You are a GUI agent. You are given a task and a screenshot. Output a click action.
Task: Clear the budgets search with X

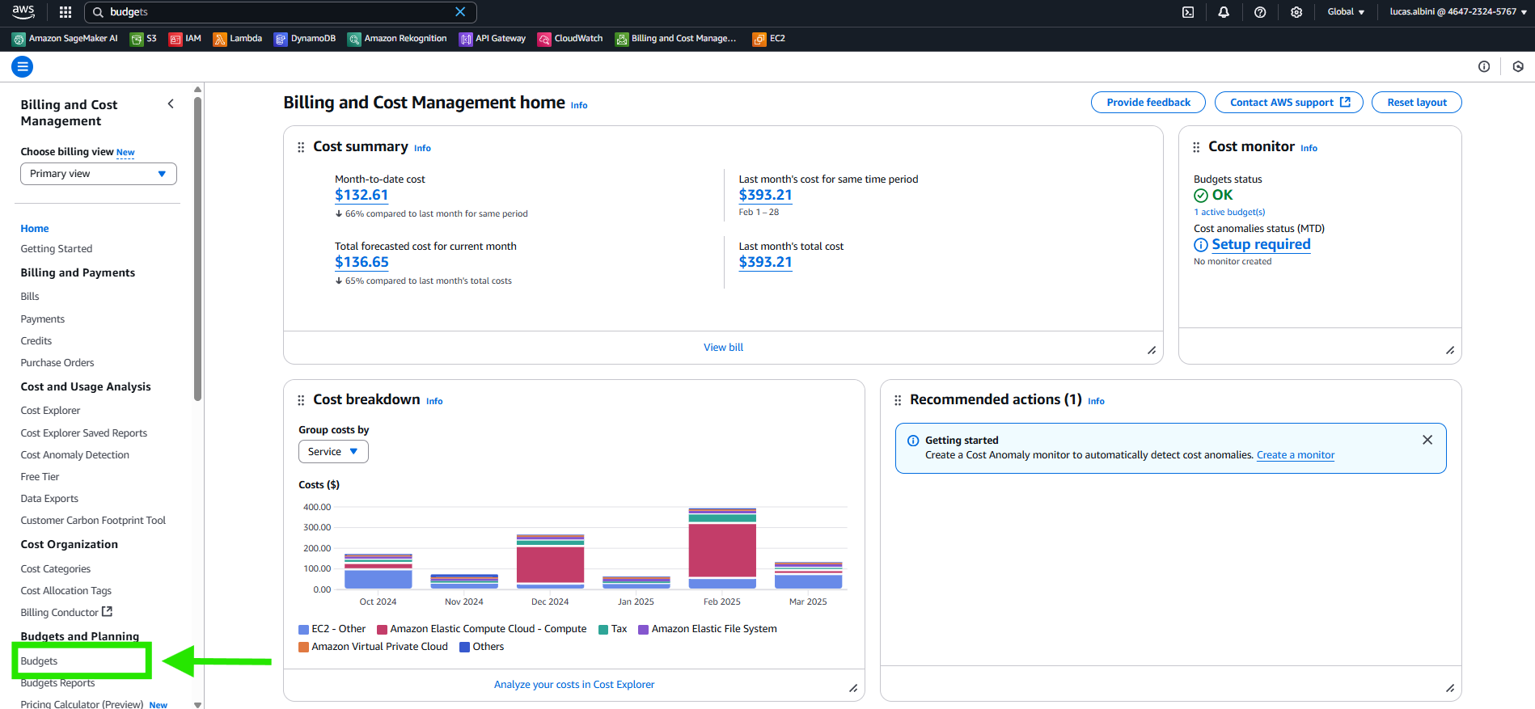pyautogui.click(x=460, y=12)
